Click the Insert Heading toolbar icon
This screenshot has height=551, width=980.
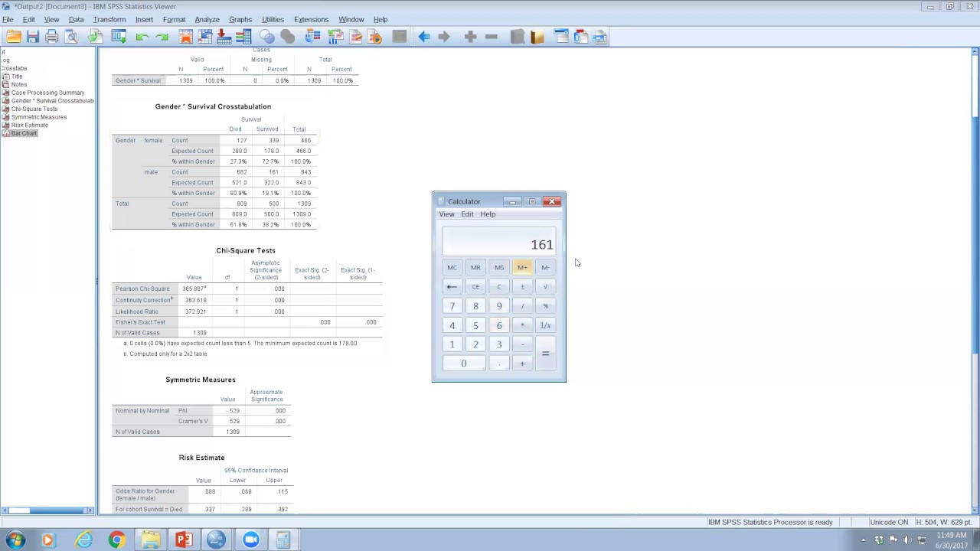click(561, 36)
